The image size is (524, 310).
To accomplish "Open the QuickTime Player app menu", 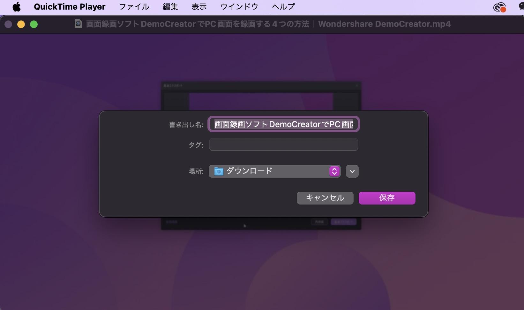I will pyautogui.click(x=70, y=7).
